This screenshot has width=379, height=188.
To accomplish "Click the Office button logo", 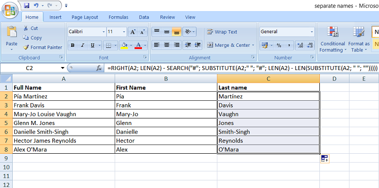I will (x=10, y=10).
